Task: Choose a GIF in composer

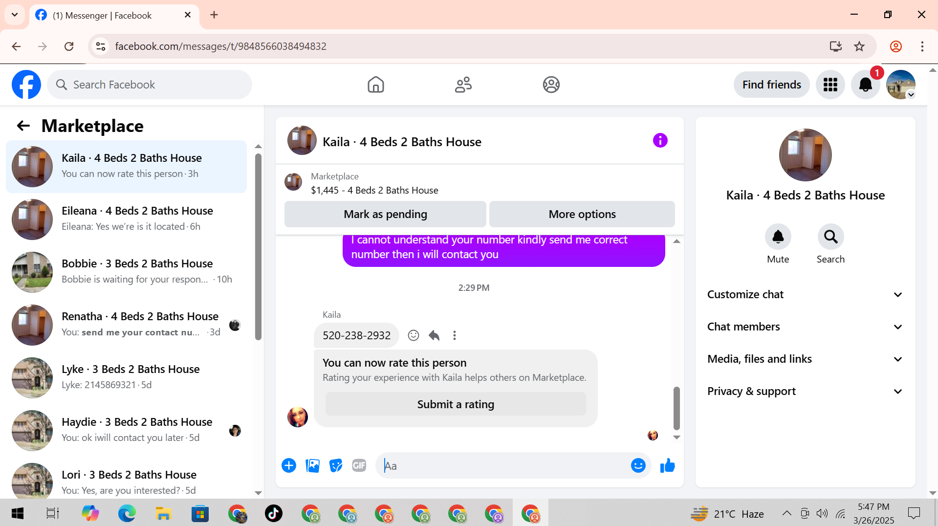Action: click(x=359, y=466)
